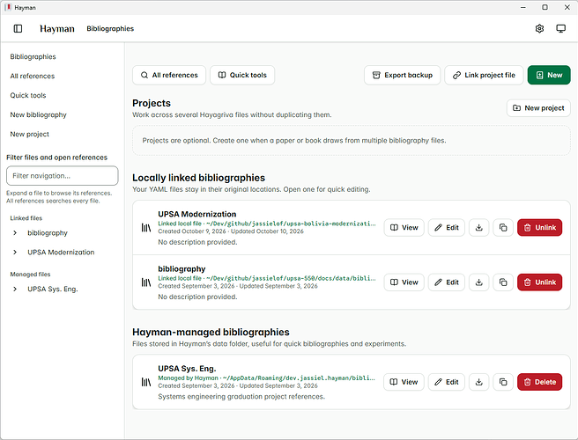Click the green New button

[x=549, y=75]
